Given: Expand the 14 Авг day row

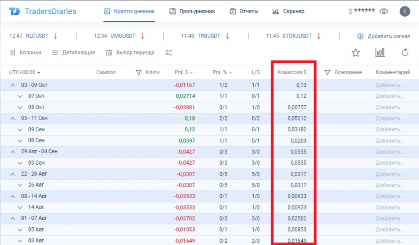Looking at the screenshot, I should [x=20, y=207].
